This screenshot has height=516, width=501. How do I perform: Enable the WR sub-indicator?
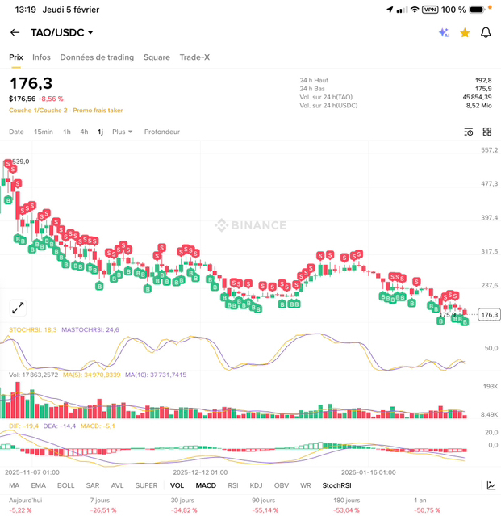[306, 485]
